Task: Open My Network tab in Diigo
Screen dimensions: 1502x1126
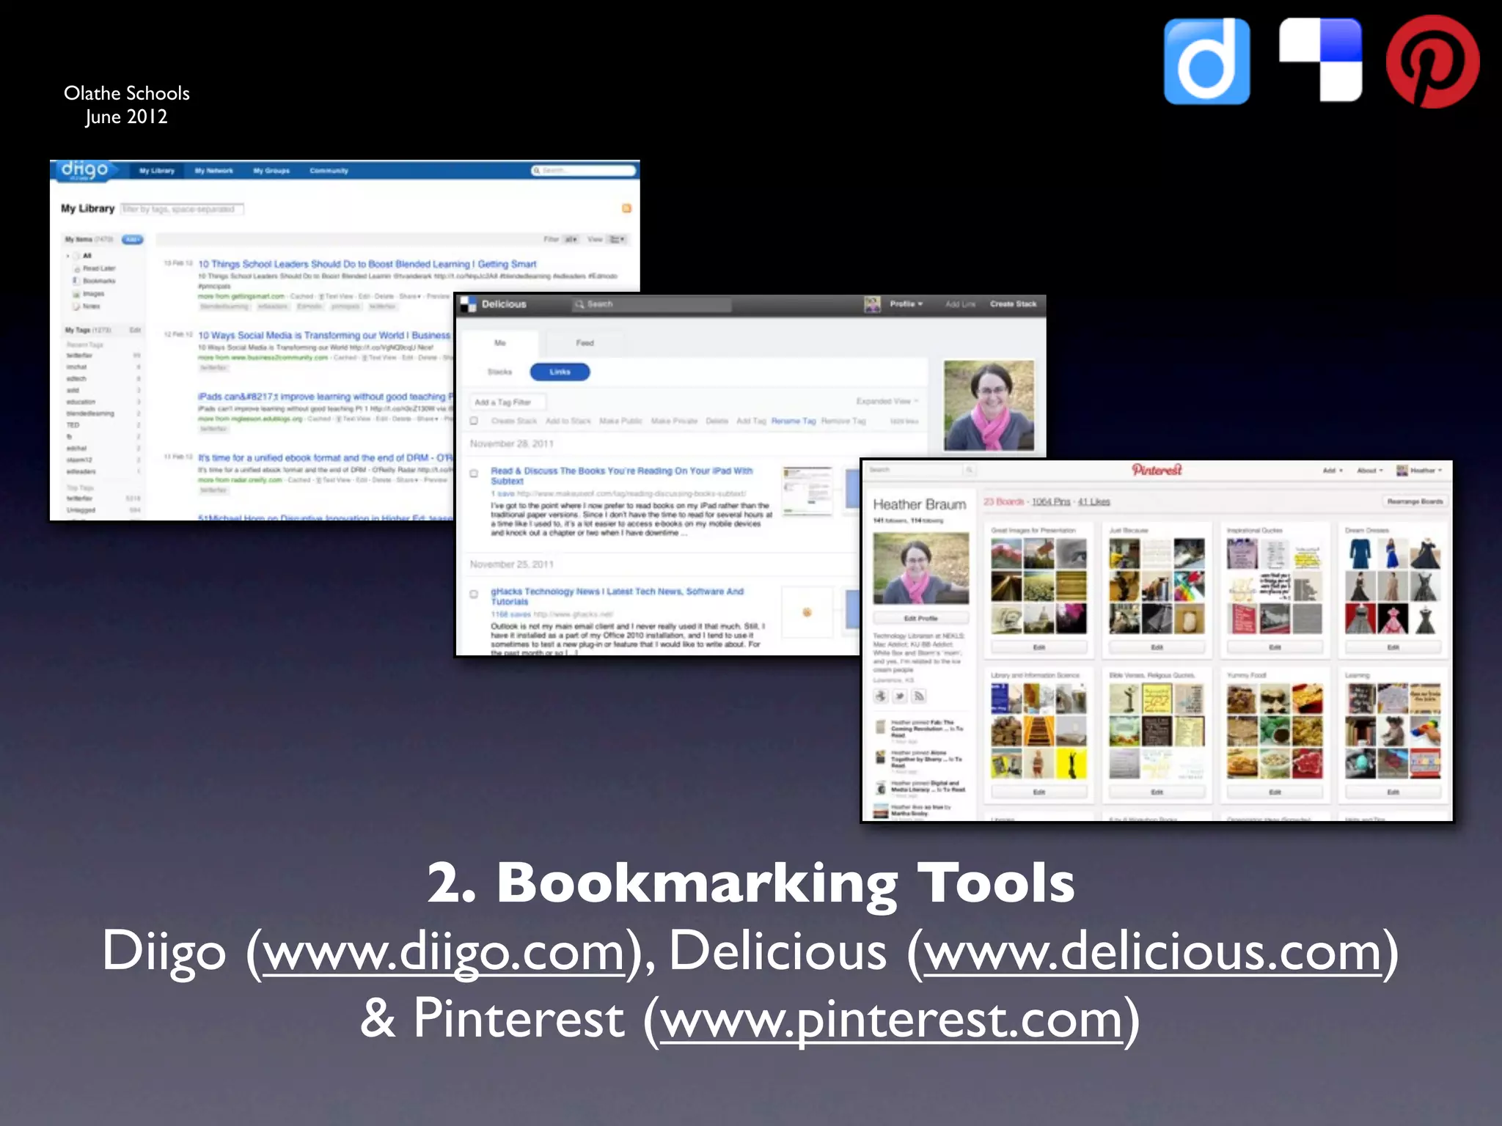Action: (213, 171)
